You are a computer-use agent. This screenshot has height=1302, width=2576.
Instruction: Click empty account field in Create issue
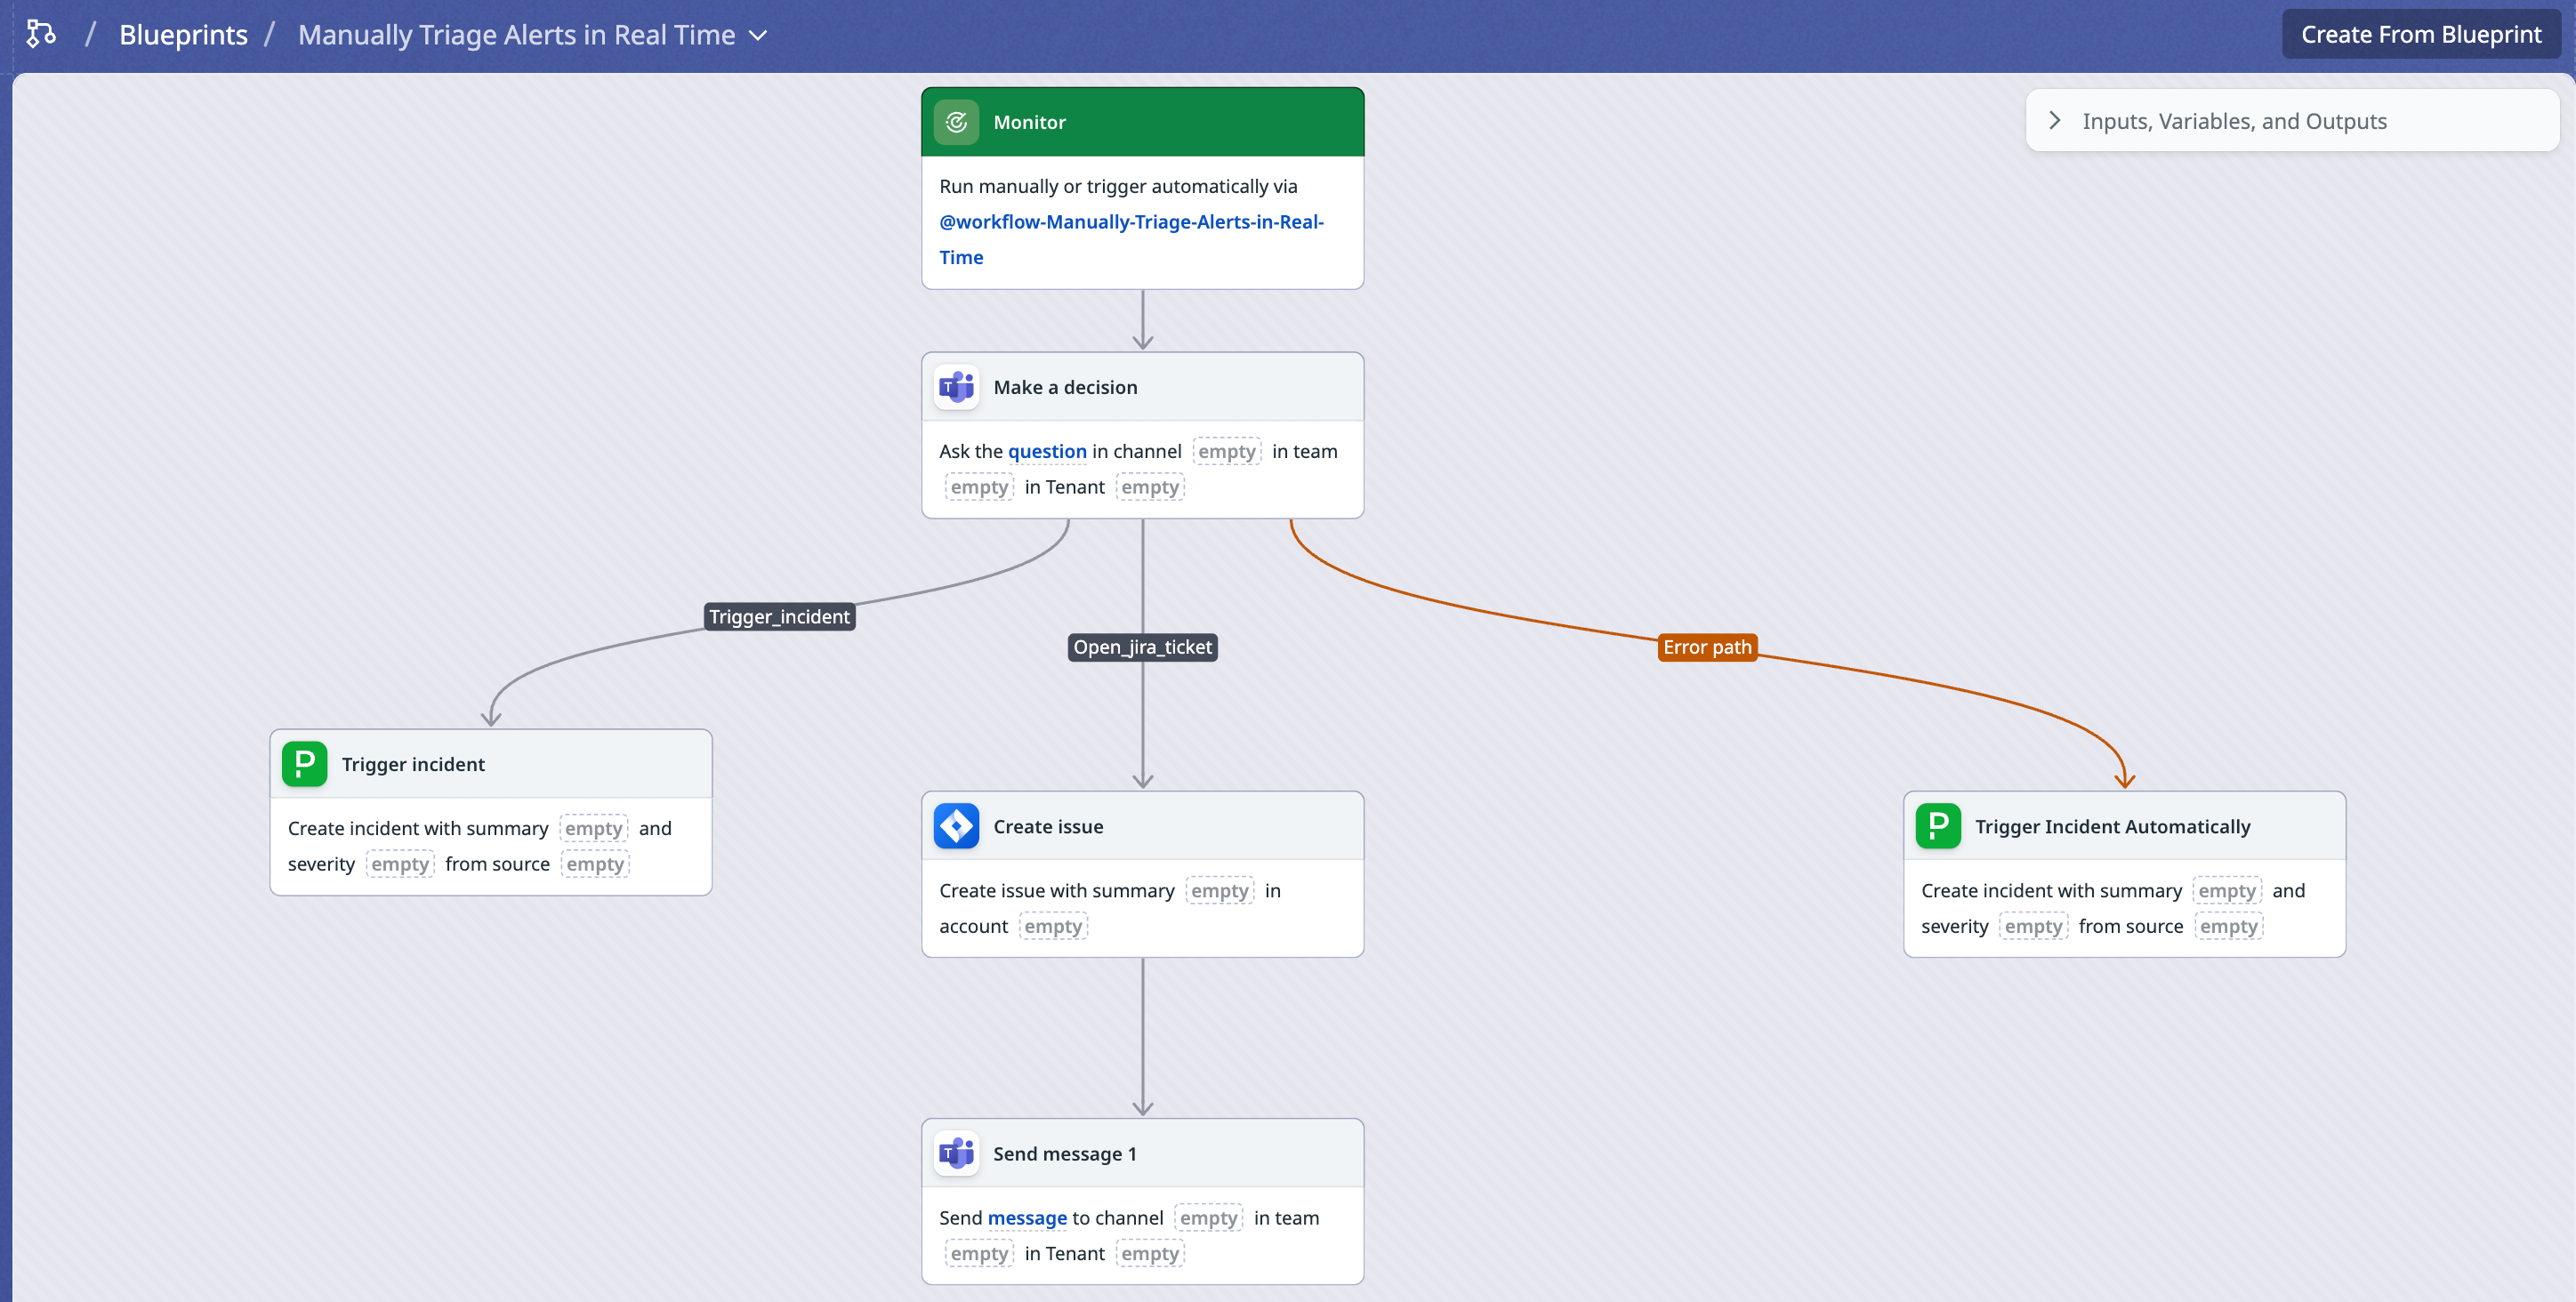tap(1053, 926)
